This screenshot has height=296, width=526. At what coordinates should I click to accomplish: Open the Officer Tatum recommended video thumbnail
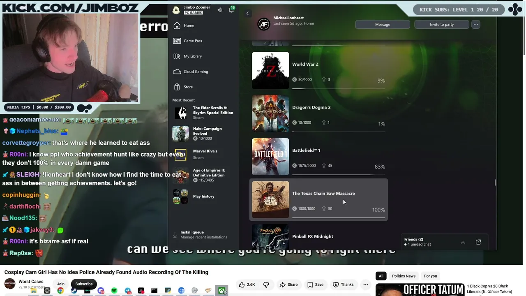click(420, 289)
